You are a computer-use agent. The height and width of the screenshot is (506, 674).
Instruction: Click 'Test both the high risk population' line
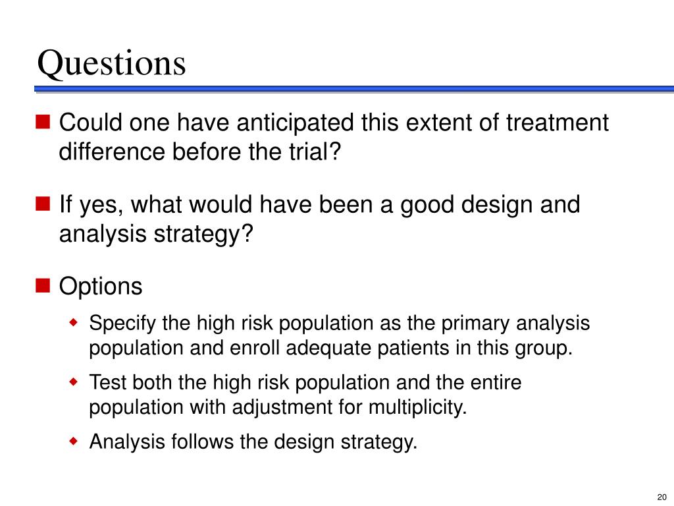(x=305, y=383)
